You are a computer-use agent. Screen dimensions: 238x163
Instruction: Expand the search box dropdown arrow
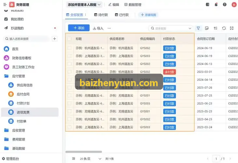pyautogui.click(x=190, y=28)
